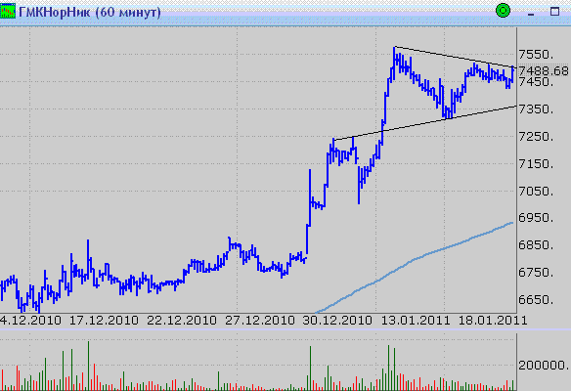Click the 17.12.2010 date axis label

[104, 321]
